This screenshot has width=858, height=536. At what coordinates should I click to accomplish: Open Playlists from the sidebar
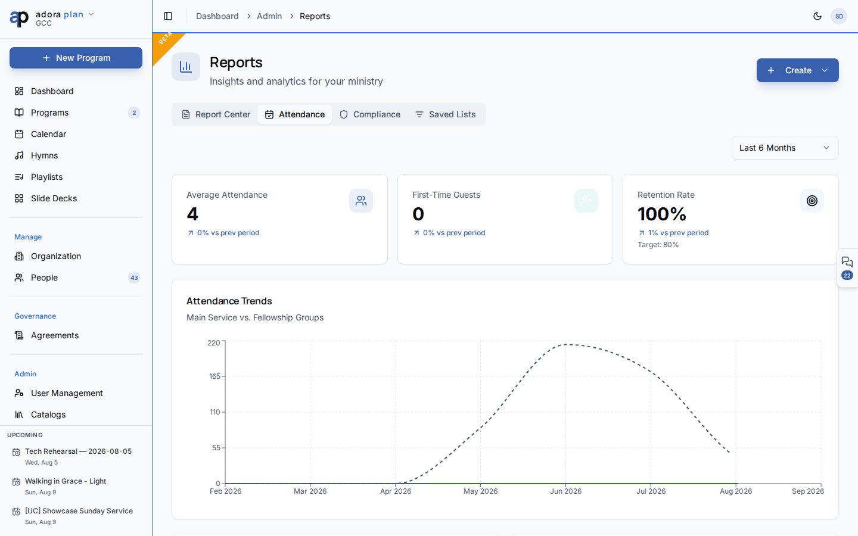pyautogui.click(x=76, y=177)
